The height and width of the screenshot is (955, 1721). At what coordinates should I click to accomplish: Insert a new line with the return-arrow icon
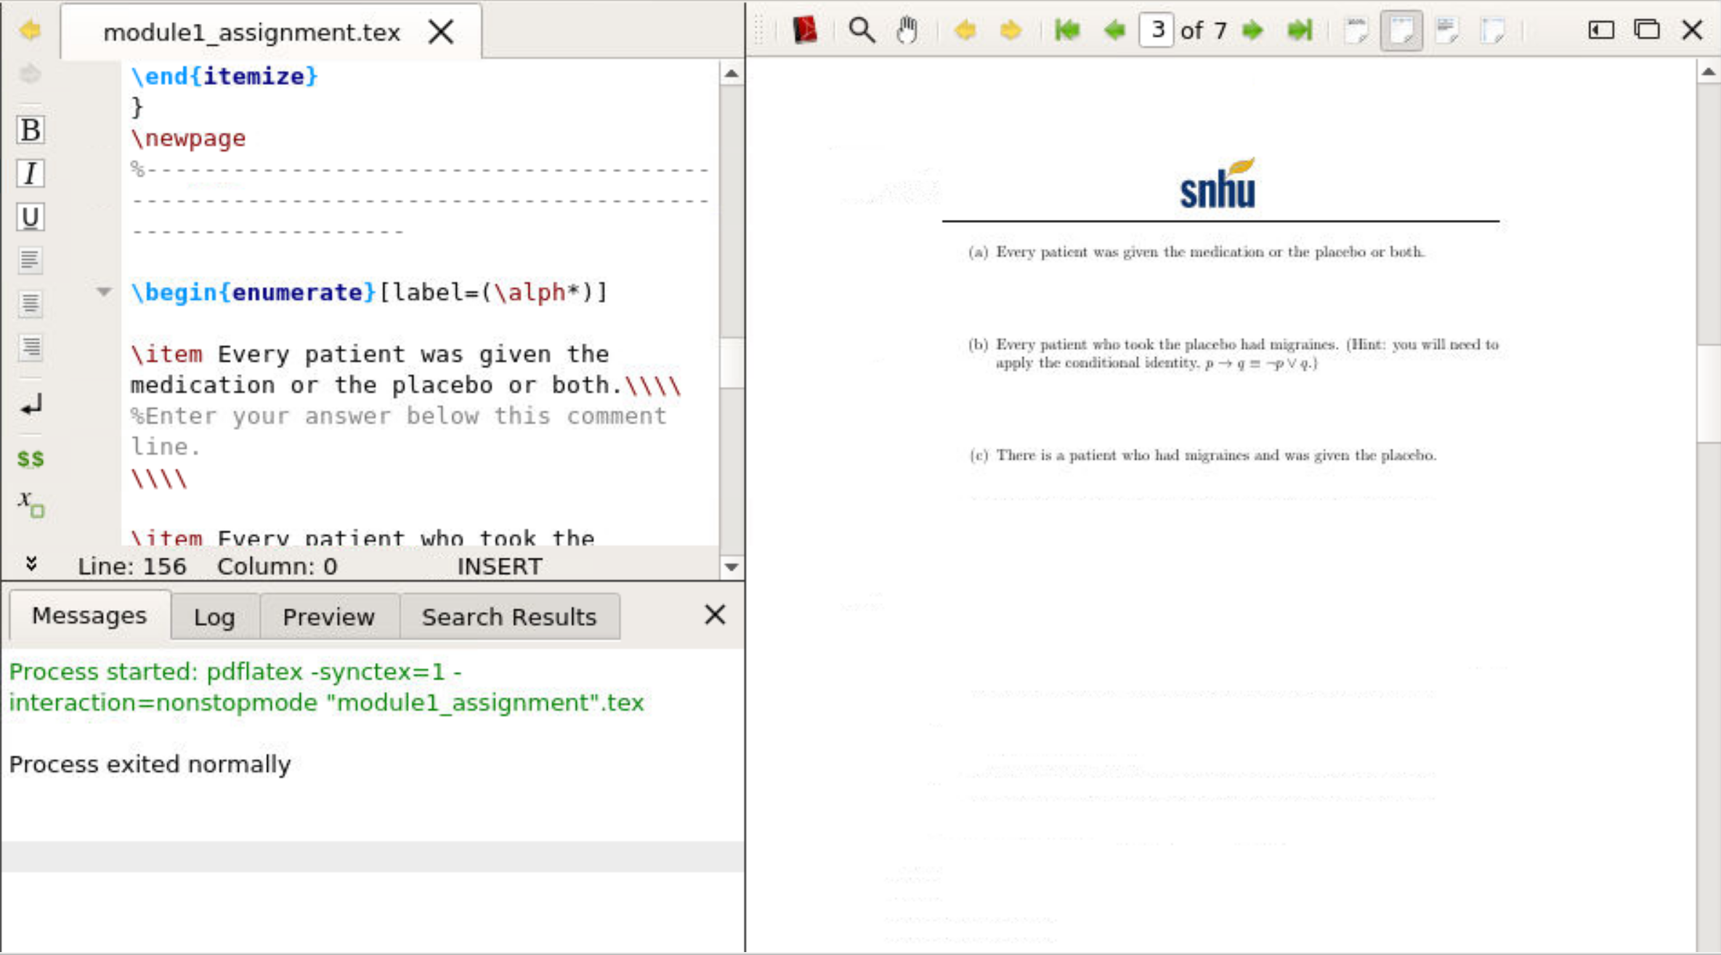point(30,405)
